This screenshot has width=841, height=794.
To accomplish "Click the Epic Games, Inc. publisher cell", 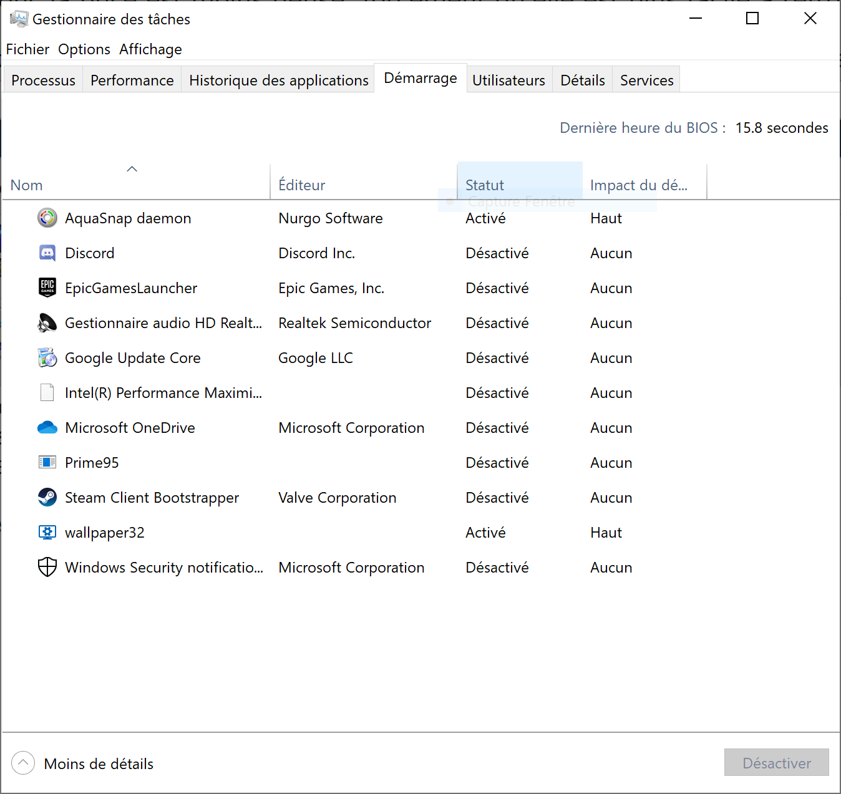I will coord(331,288).
